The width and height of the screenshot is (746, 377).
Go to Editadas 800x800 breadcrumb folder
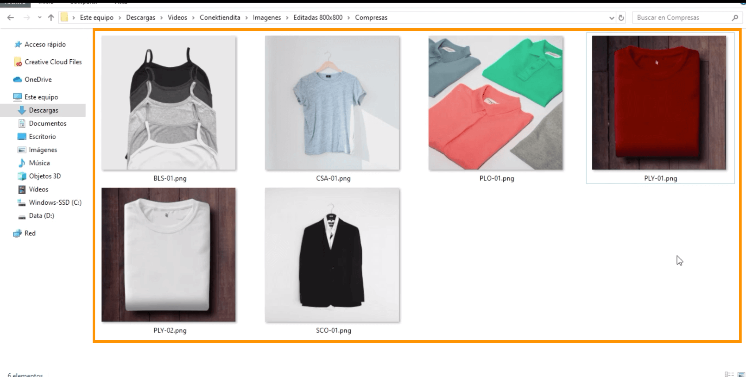click(318, 18)
